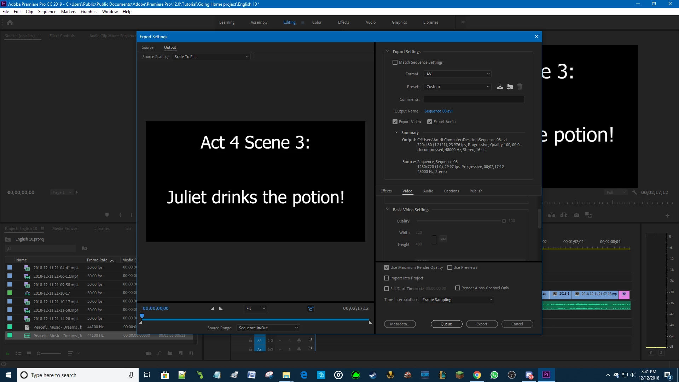This screenshot has width=679, height=382.
Task: Click the Import Preset icon
Action: coord(510,87)
